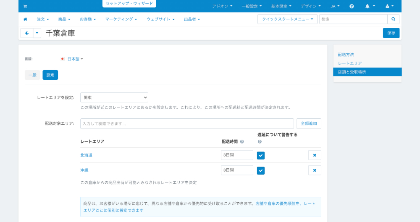Open dropdown arrow next to back button
The image size is (420, 222).
tap(37, 33)
